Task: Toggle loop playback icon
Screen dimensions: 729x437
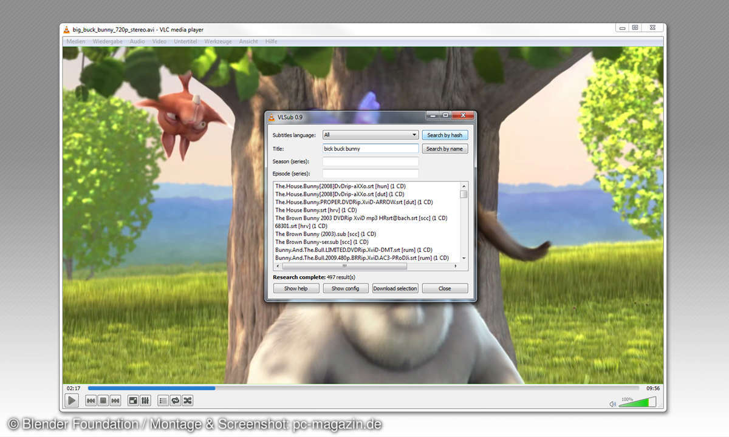Action: [175, 401]
